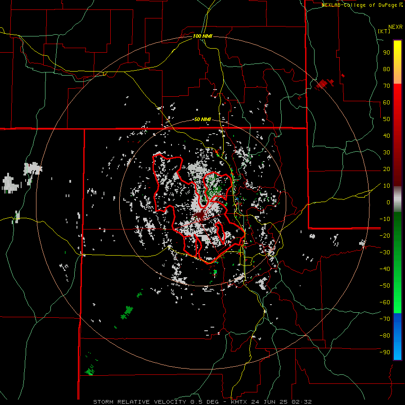The height and width of the screenshot is (405, 405).
Task: Click the -60 value on velocity scale
Action: click(385, 302)
